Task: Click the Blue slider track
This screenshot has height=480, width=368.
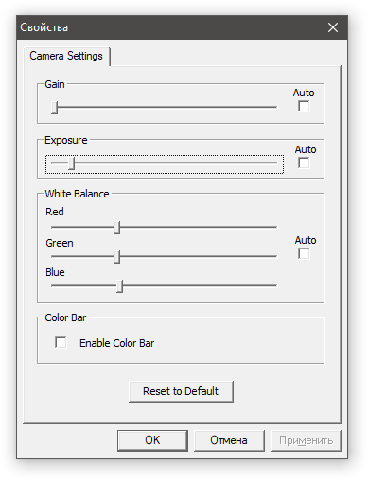Action: pos(164,285)
